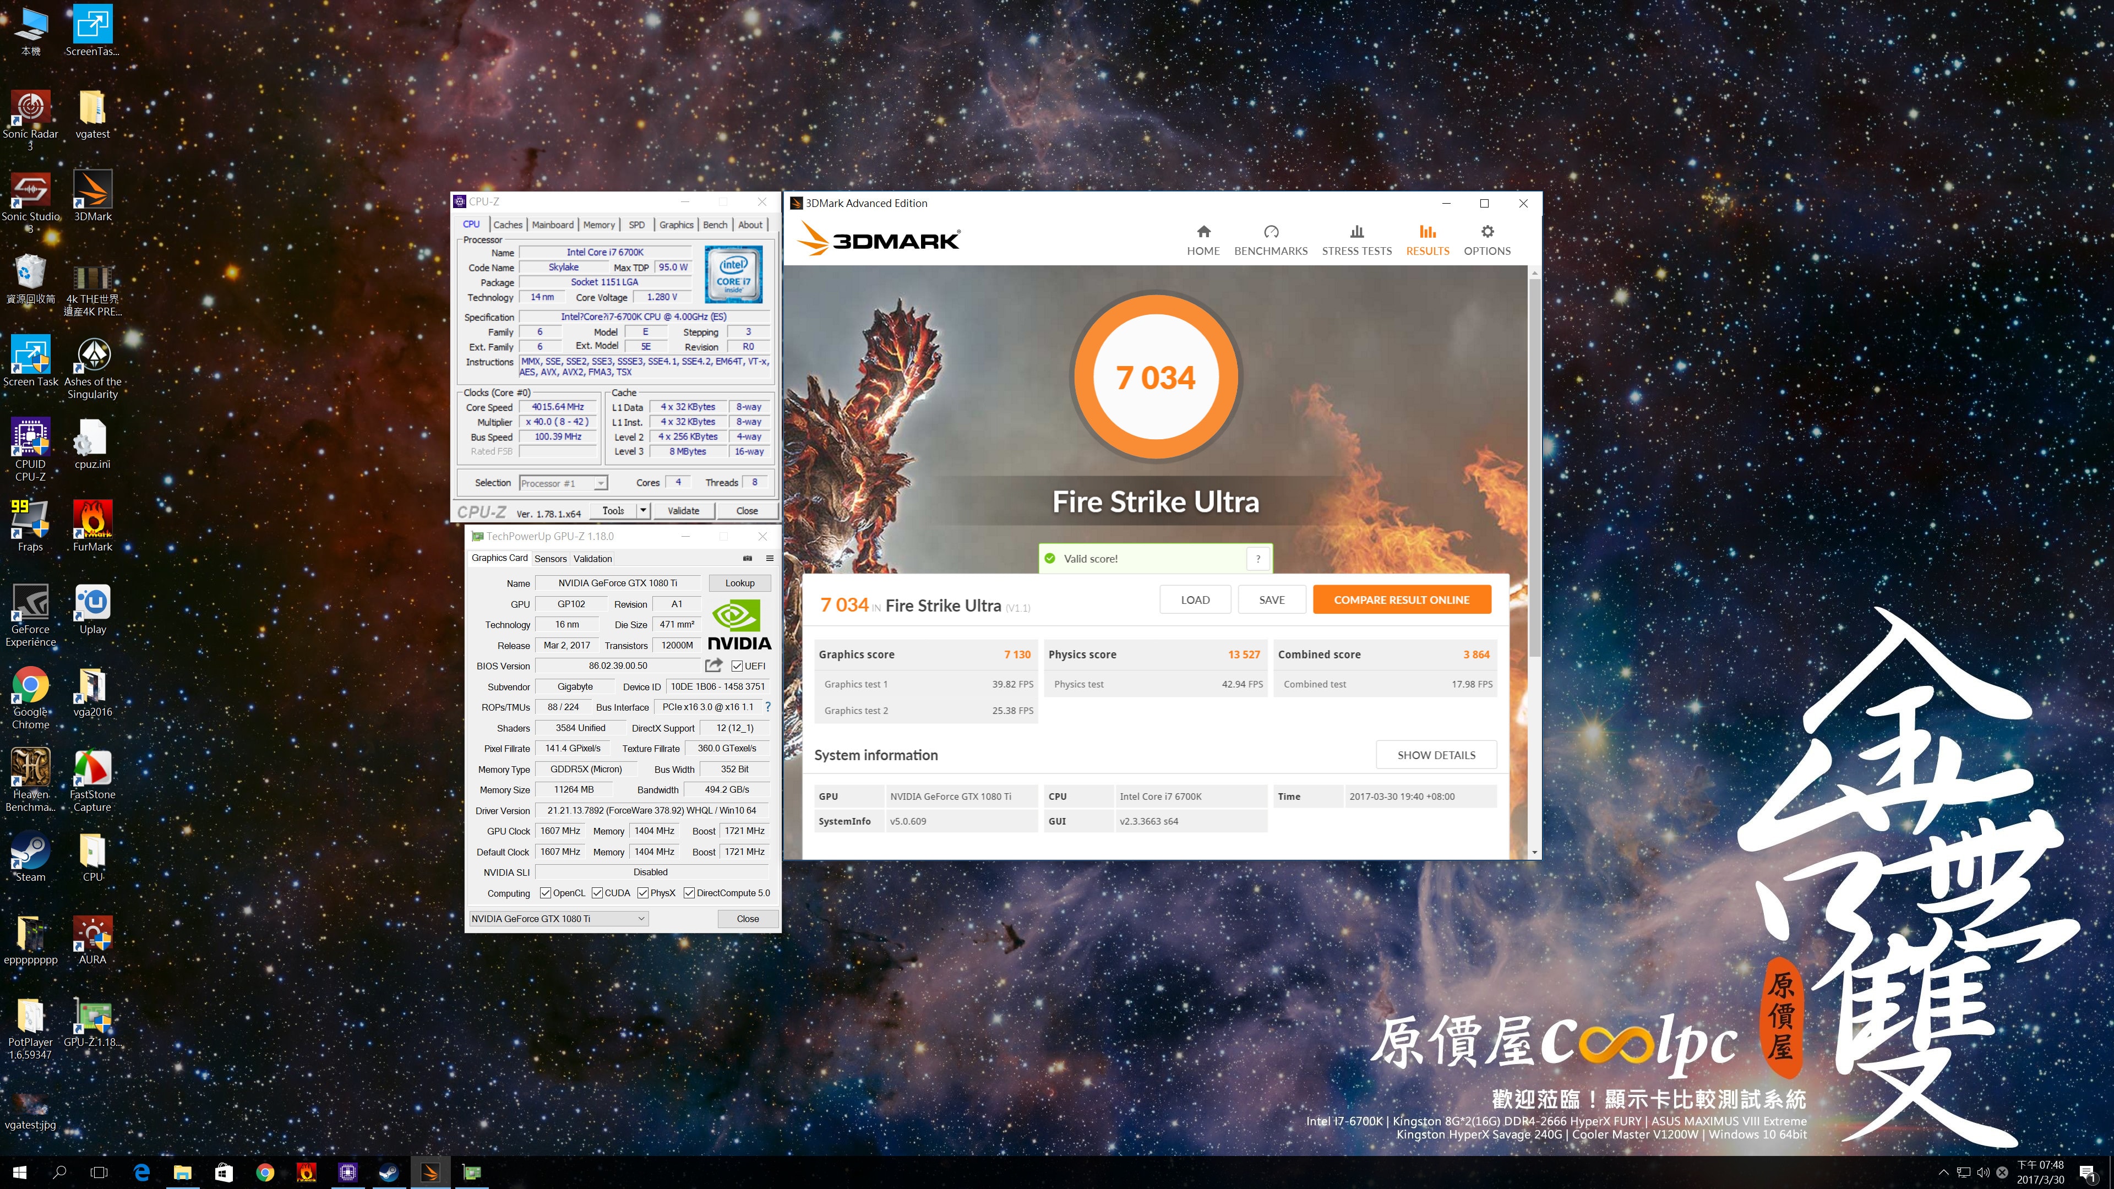2114x1189 pixels.
Task: Open Heaven Benchmark desktop icon
Action: pos(30,781)
